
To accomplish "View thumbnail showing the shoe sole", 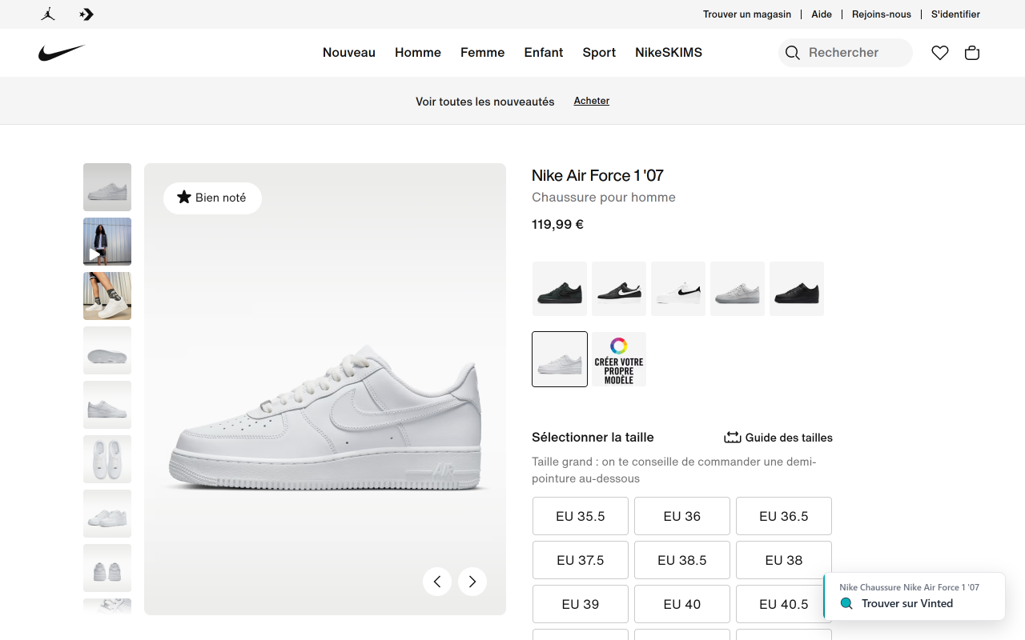I will coord(107,350).
